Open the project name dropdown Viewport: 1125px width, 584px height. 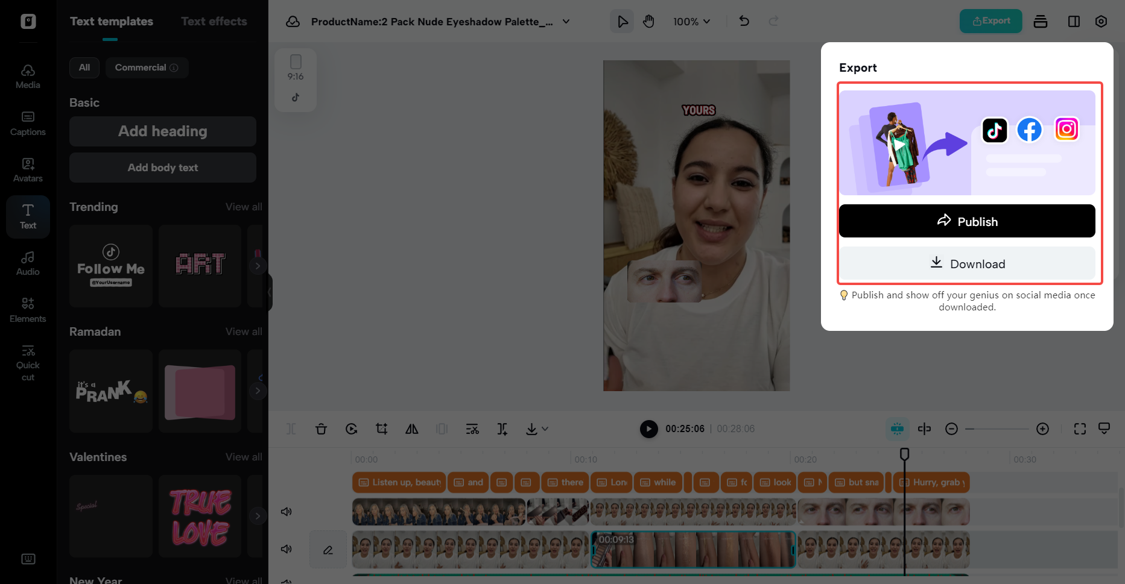(x=566, y=21)
